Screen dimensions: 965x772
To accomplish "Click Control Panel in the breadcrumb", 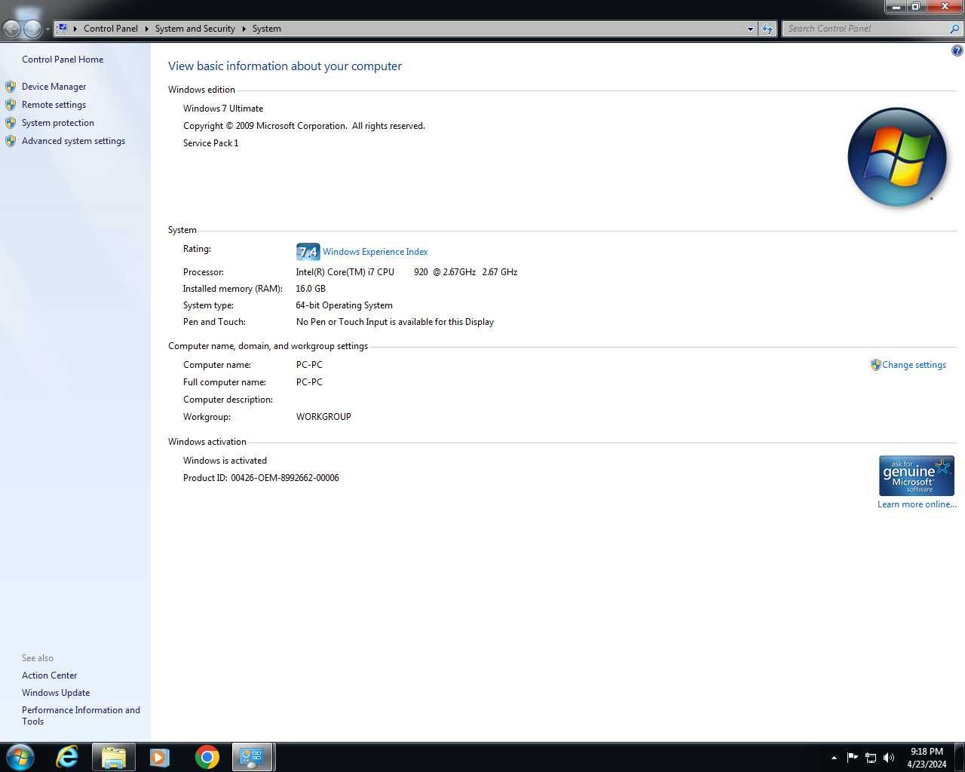I will (111, 29).
